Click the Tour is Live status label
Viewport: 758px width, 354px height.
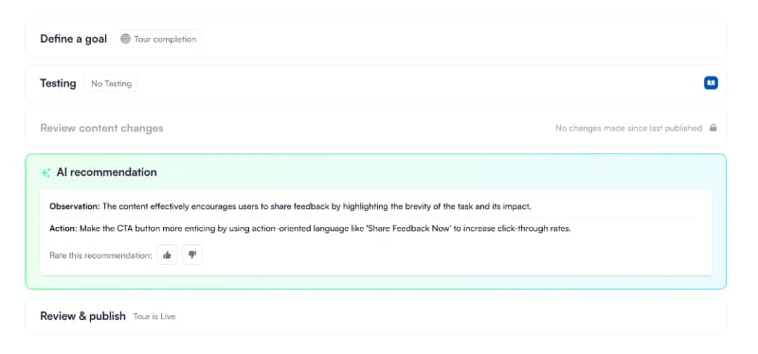click(x=154, y=317)
